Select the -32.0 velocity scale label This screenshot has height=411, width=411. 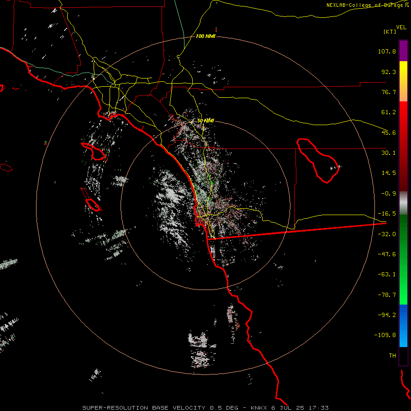(387, 234)
